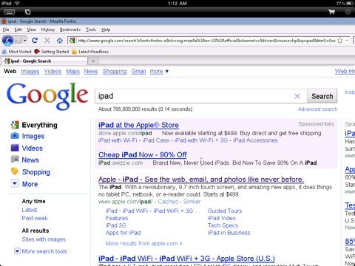Open the History menu
Image resolution: width=355 pixels, height=266 pixels.
[48, 30]
